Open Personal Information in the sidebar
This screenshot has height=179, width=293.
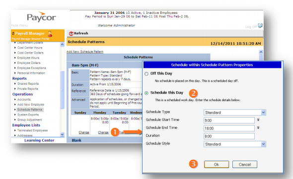(31, 73)
